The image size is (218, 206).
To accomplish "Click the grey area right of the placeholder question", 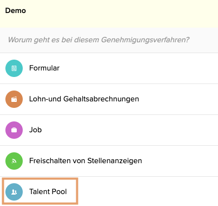I will pos(204,40).
